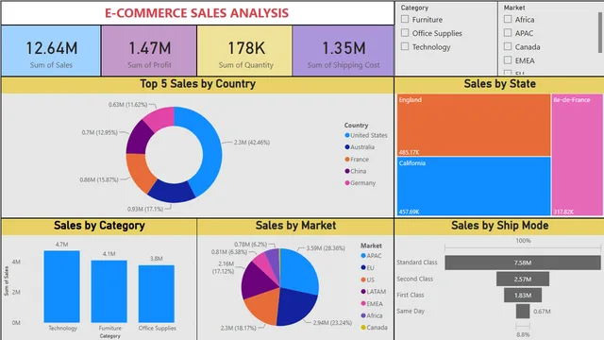
Task: Click the 2.94M (23.24%) pie label
Action: point(332,323)
